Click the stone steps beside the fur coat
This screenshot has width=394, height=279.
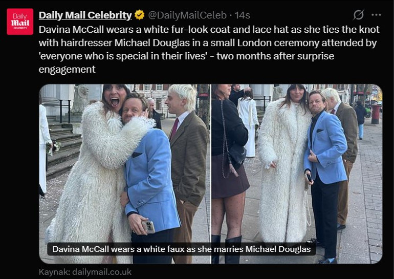[64, 148]
